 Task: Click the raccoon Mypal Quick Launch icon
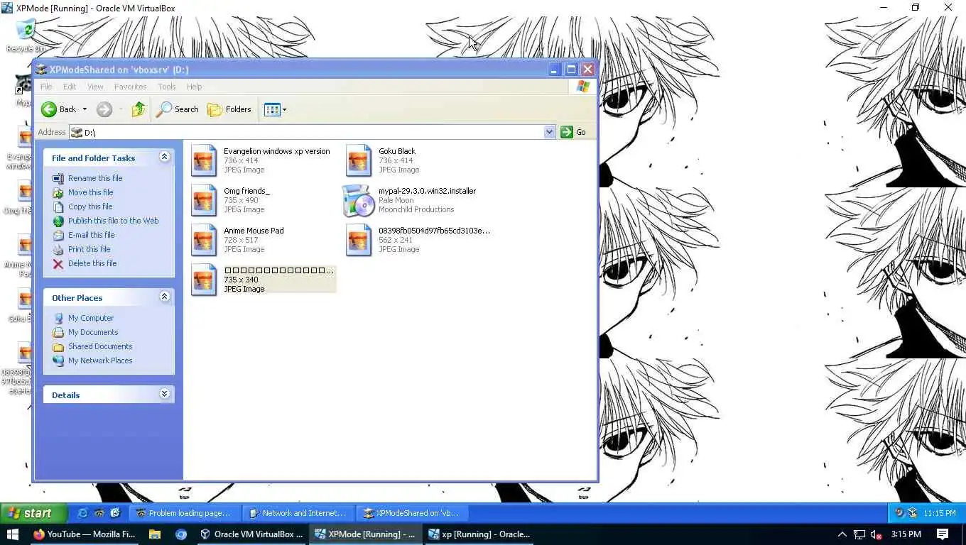[99, 513]
